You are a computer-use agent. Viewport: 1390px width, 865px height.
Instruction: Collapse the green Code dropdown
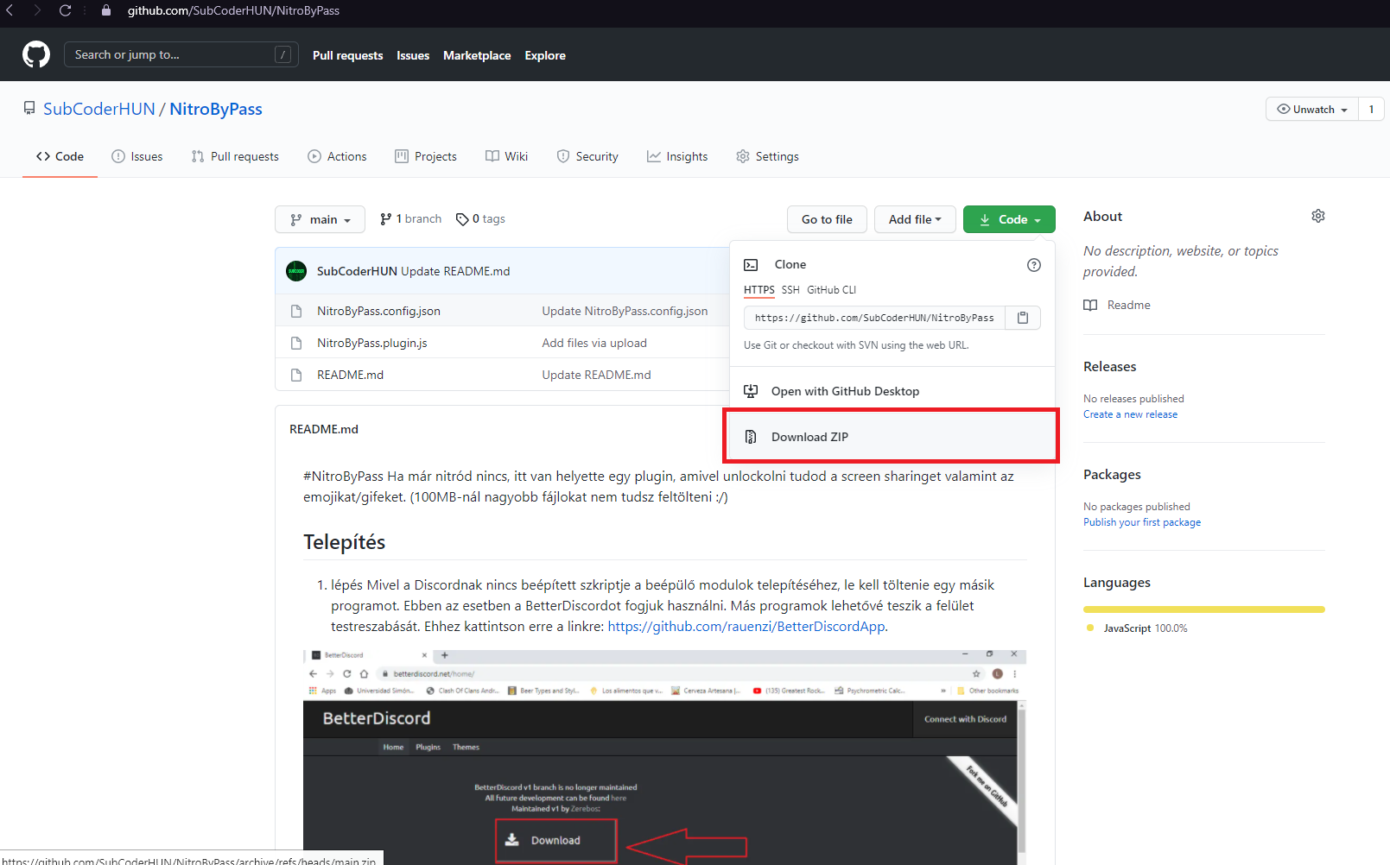click(x=1009, y=219)
